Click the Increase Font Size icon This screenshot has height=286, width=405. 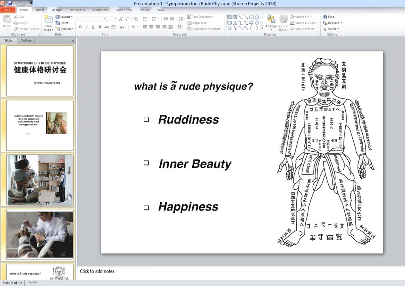point(121,19)
